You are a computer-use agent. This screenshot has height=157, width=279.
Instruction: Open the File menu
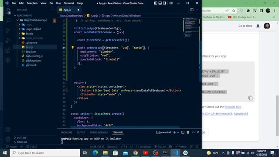14,3
